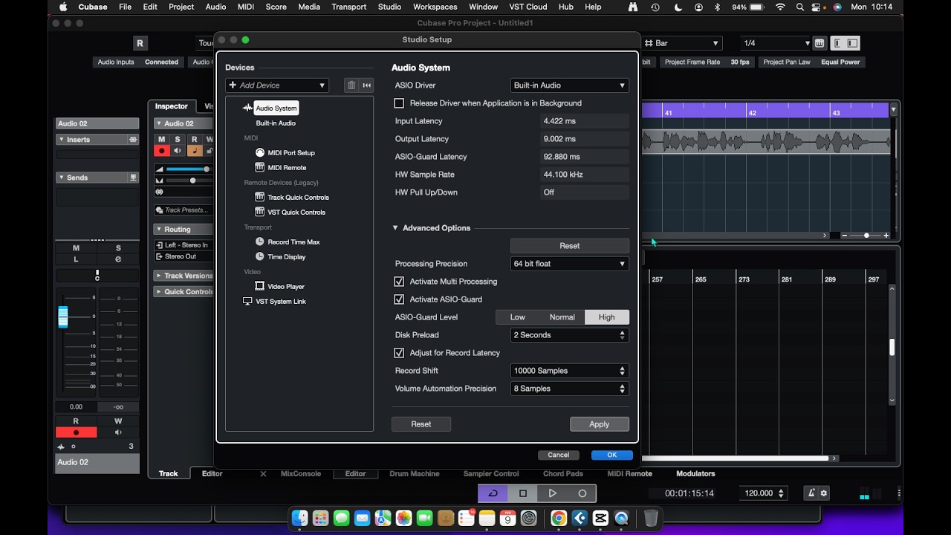
Task: Open Finder from the Dock
Action: (299, 518)
